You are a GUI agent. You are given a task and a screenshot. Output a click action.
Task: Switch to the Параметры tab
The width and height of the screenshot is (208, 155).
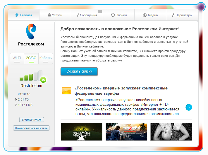(x=182, y=15)
